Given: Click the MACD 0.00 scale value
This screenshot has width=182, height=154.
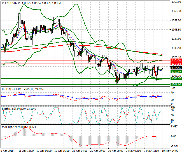Looking at the screenshot, I should click(x=174, y=136).
